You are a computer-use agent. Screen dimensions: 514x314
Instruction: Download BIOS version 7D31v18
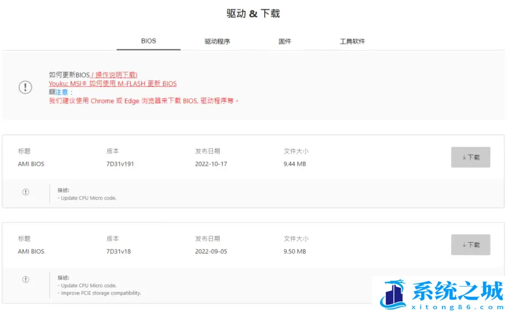pyautogui.click(x=470, y=245)
